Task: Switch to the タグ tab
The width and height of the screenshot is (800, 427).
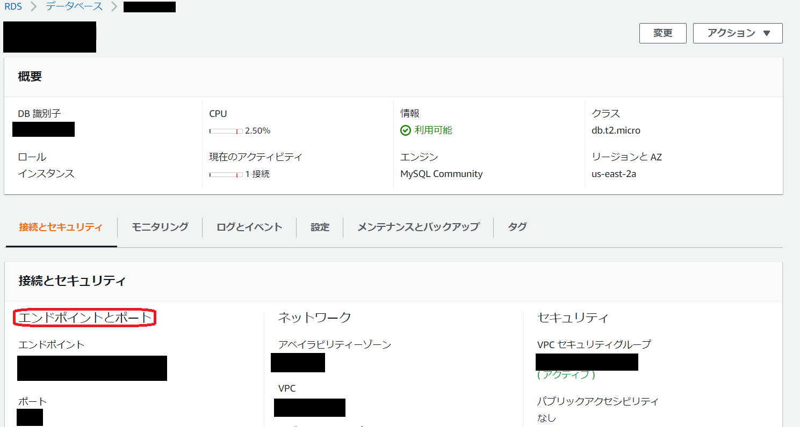Action: 517,227
